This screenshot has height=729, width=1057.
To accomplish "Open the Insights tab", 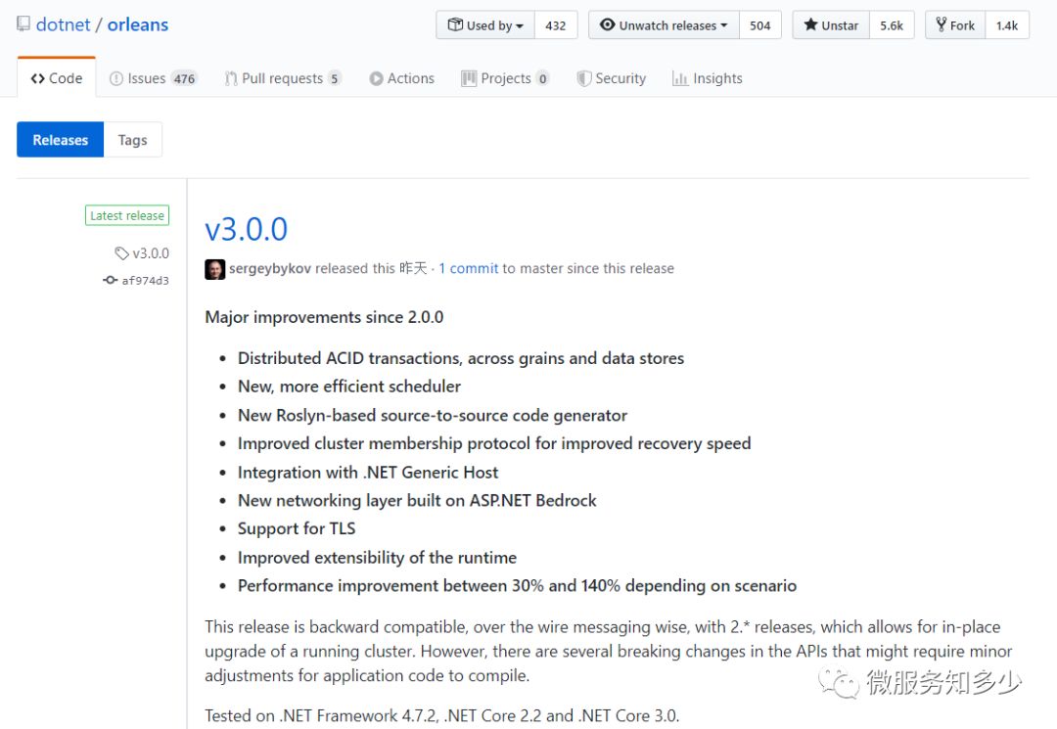I will coord(708,78).
